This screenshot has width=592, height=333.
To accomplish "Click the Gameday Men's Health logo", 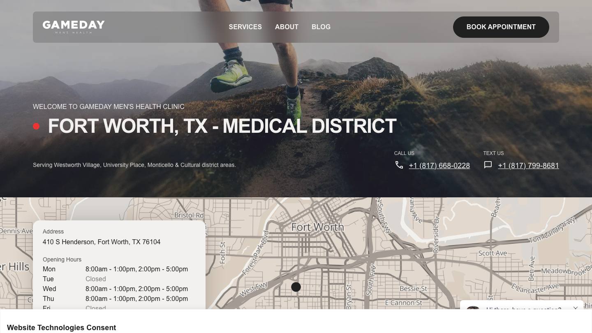I will 74,27.
